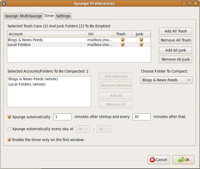Click the Add All Trash button
This screenshot has height=169, width=200.
point(175,31)
